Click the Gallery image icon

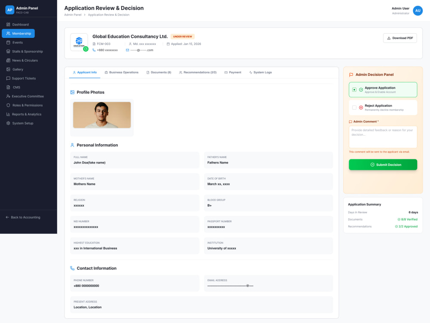click(8, 69)
